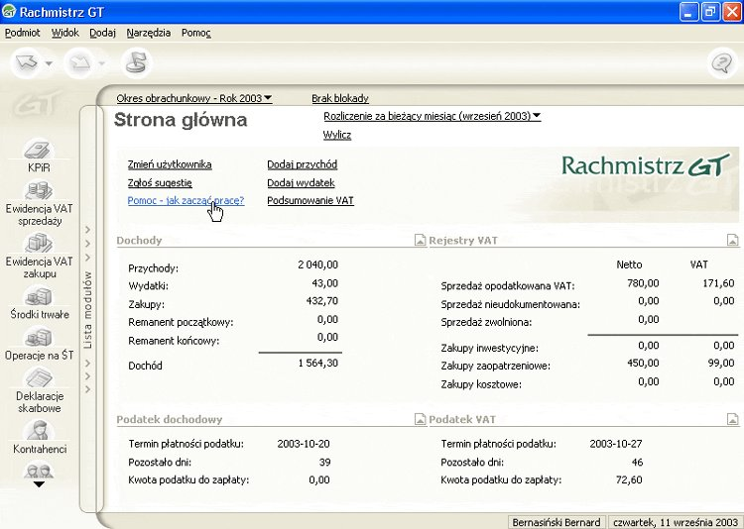The width and height of the screenshot is (744, 529).
Task: Expand Rozliczenie za bieżący miesiąc dropdown
Action: click(x=432, y=116)
